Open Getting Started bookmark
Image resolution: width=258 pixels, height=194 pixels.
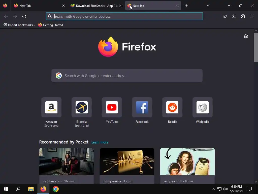(51, 25)
